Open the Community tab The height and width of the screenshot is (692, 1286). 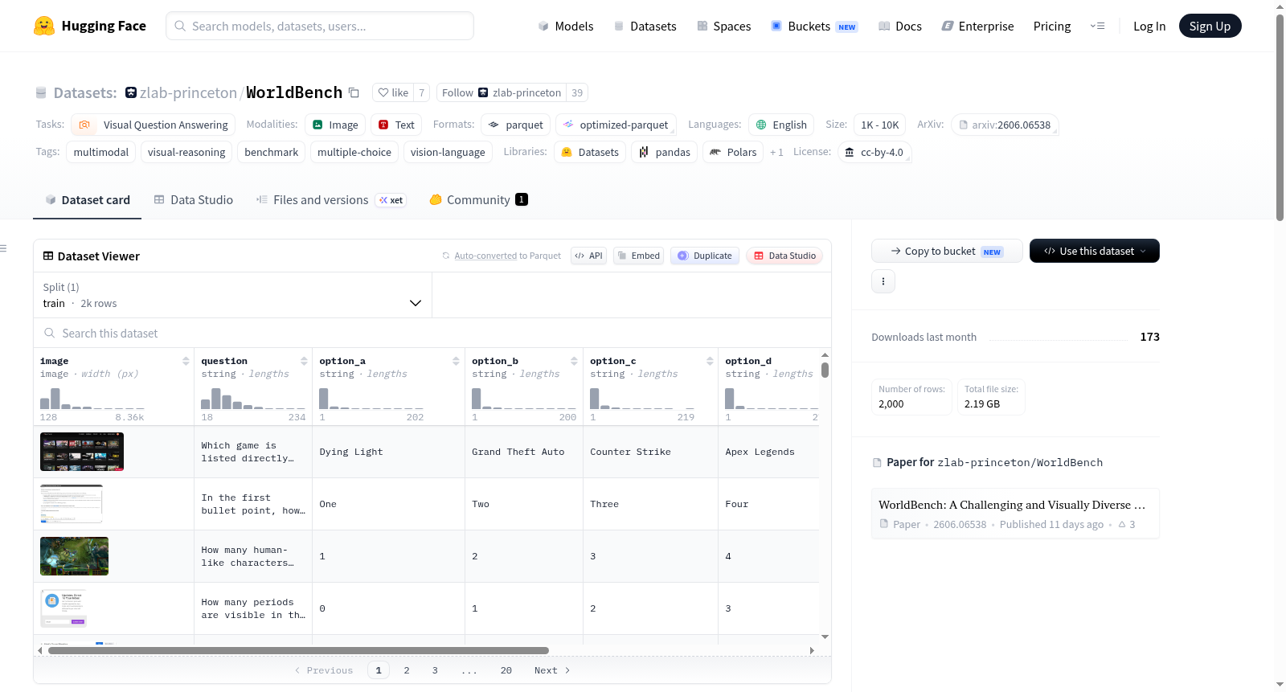[478, 200]
